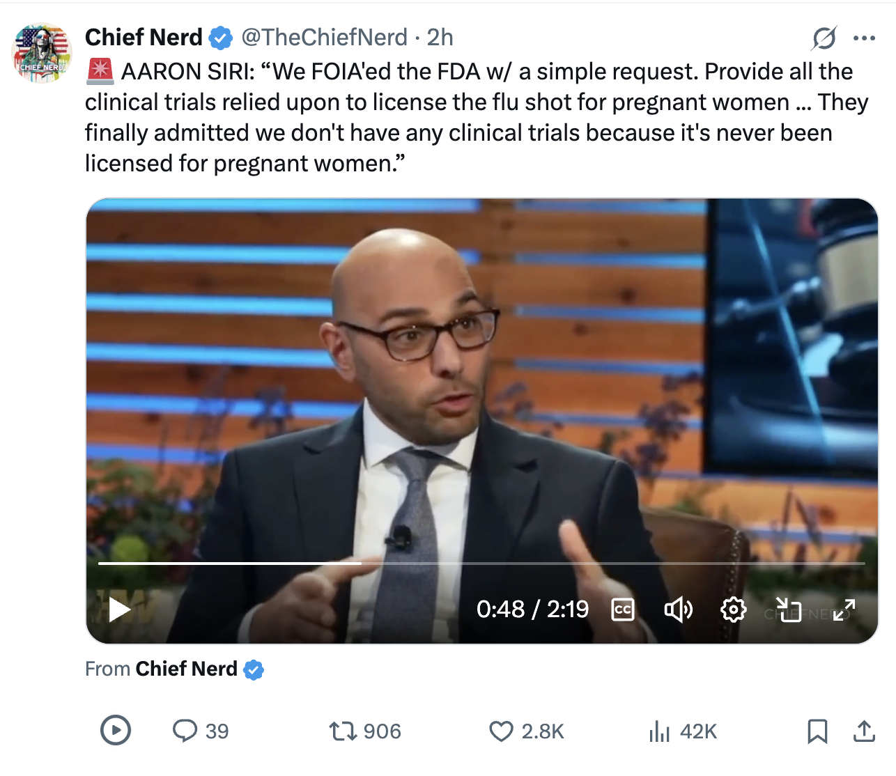Screen dimensions: 896x776
Task: Repost the tweet showing 906 reposts
Action: pos(343,731)
